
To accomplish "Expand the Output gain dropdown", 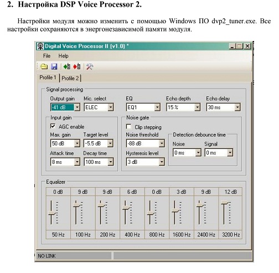I will [x=77, y=107].
